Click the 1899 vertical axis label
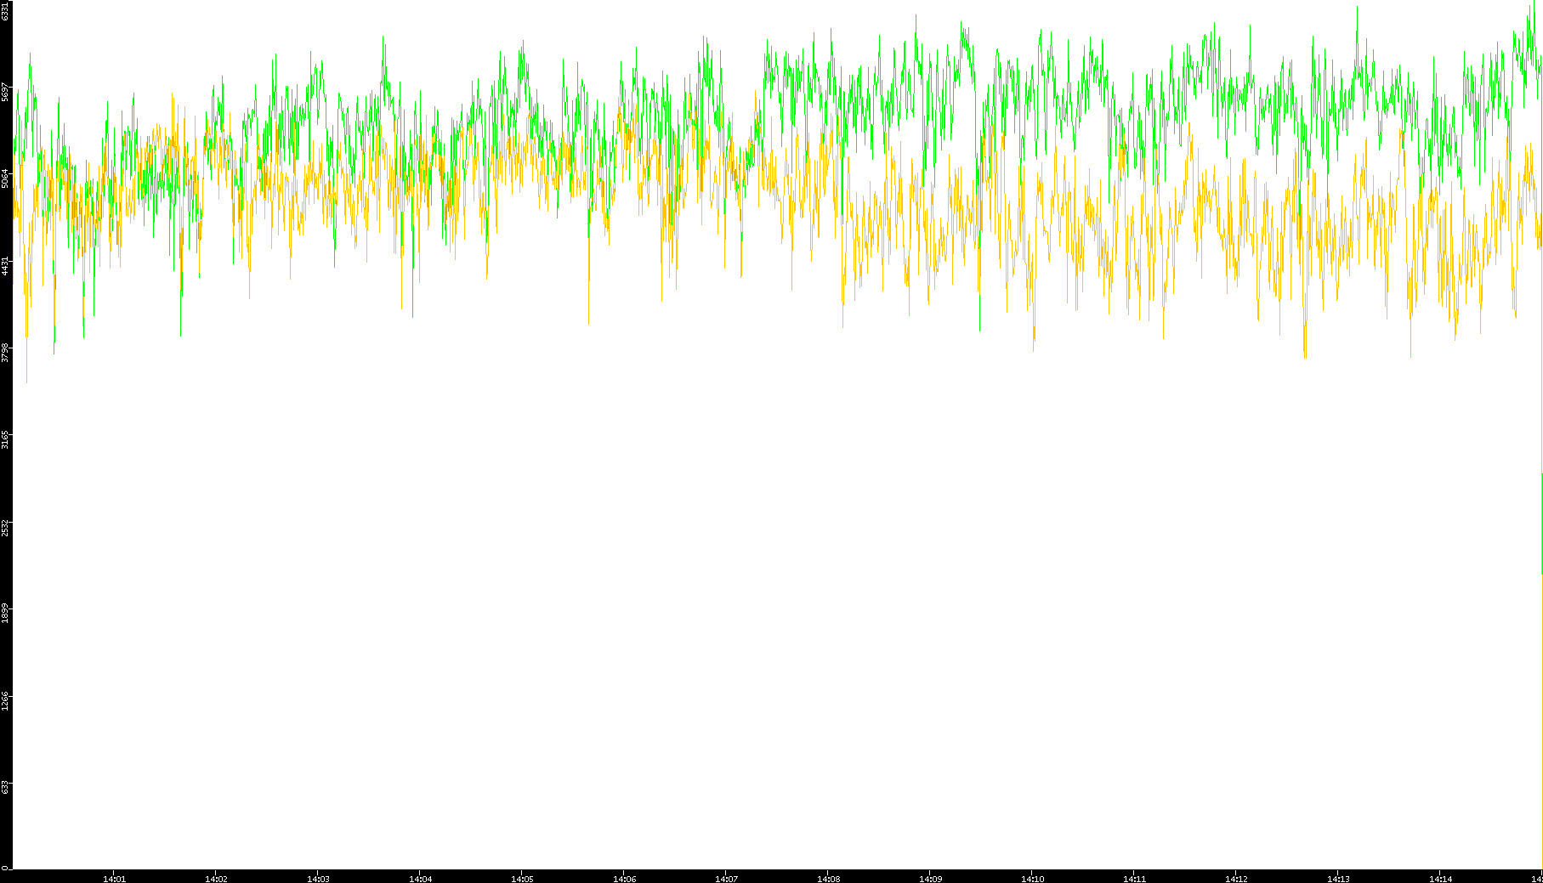This screenshot has width=1543, height=883. click(6, 613)
